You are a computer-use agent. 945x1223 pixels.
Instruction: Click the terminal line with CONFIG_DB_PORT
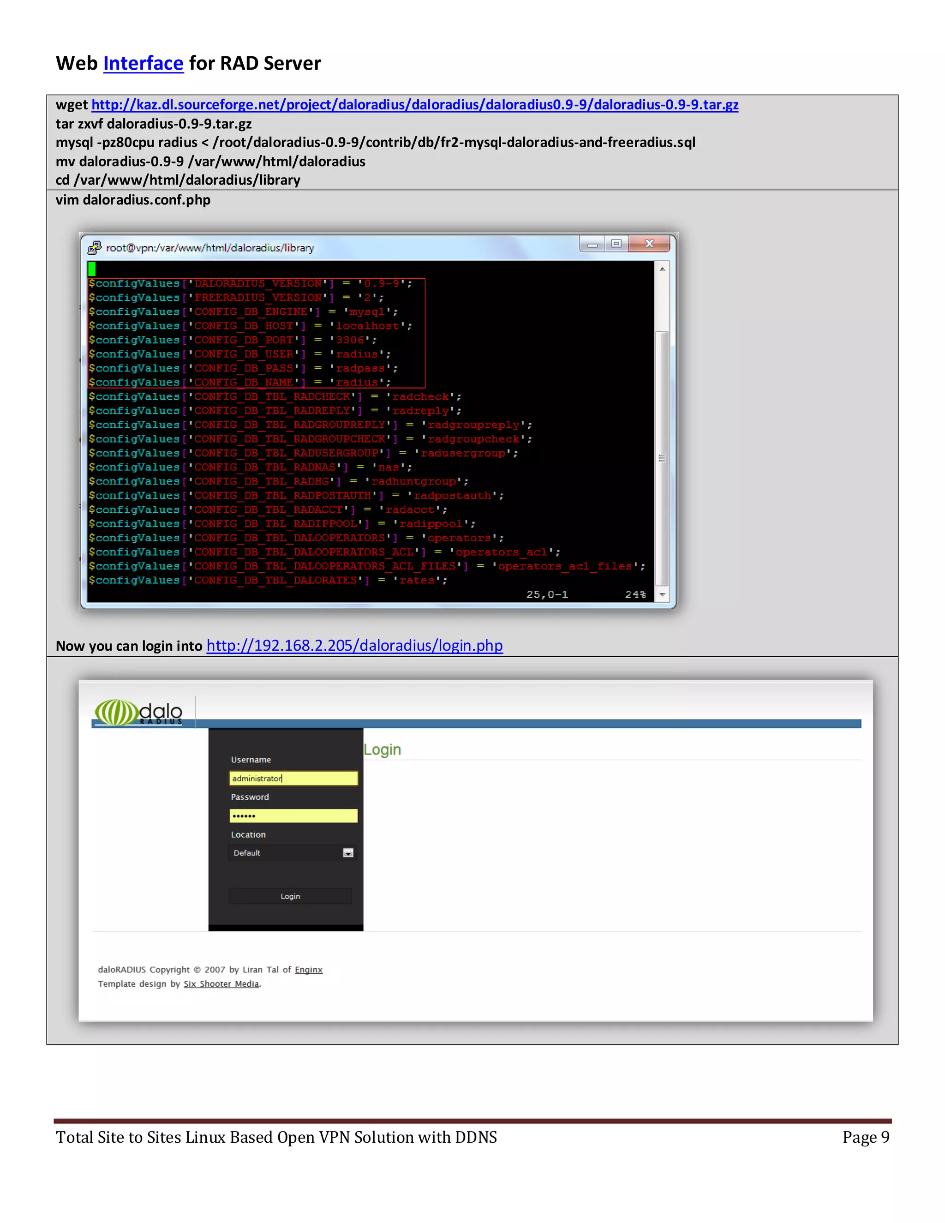click(233, 340)
